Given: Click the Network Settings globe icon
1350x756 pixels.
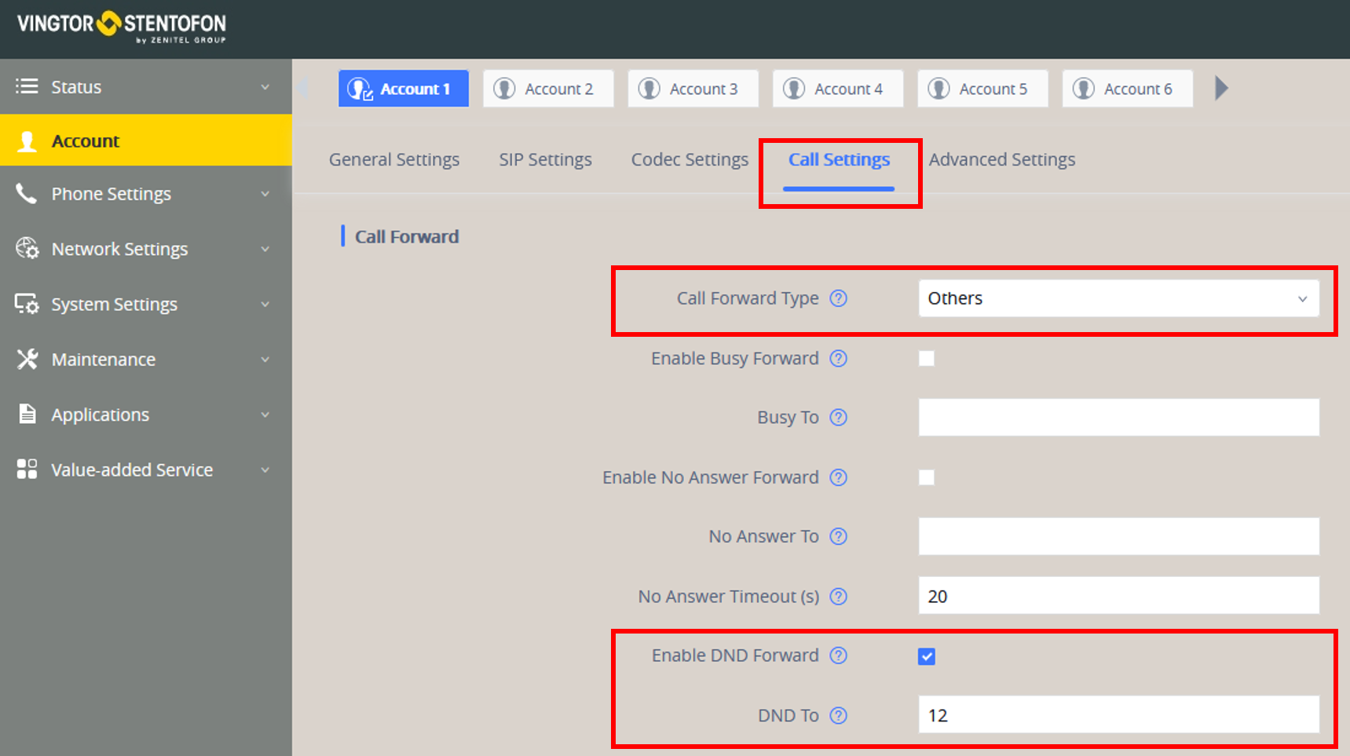Looking at the screenshot, I should point(27,249).
